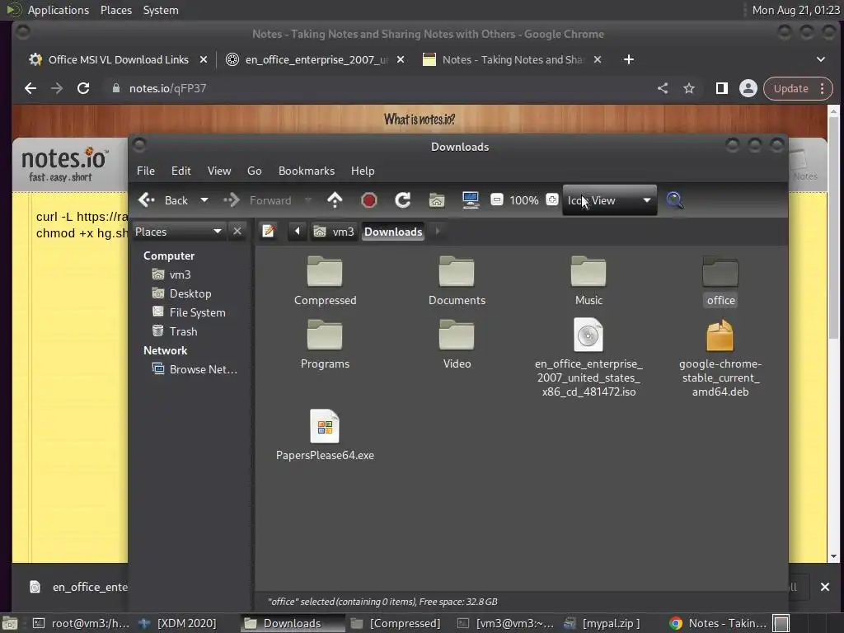Open the Places panel menu
Viewport: 844px width, 633px height.
[115, 10]
